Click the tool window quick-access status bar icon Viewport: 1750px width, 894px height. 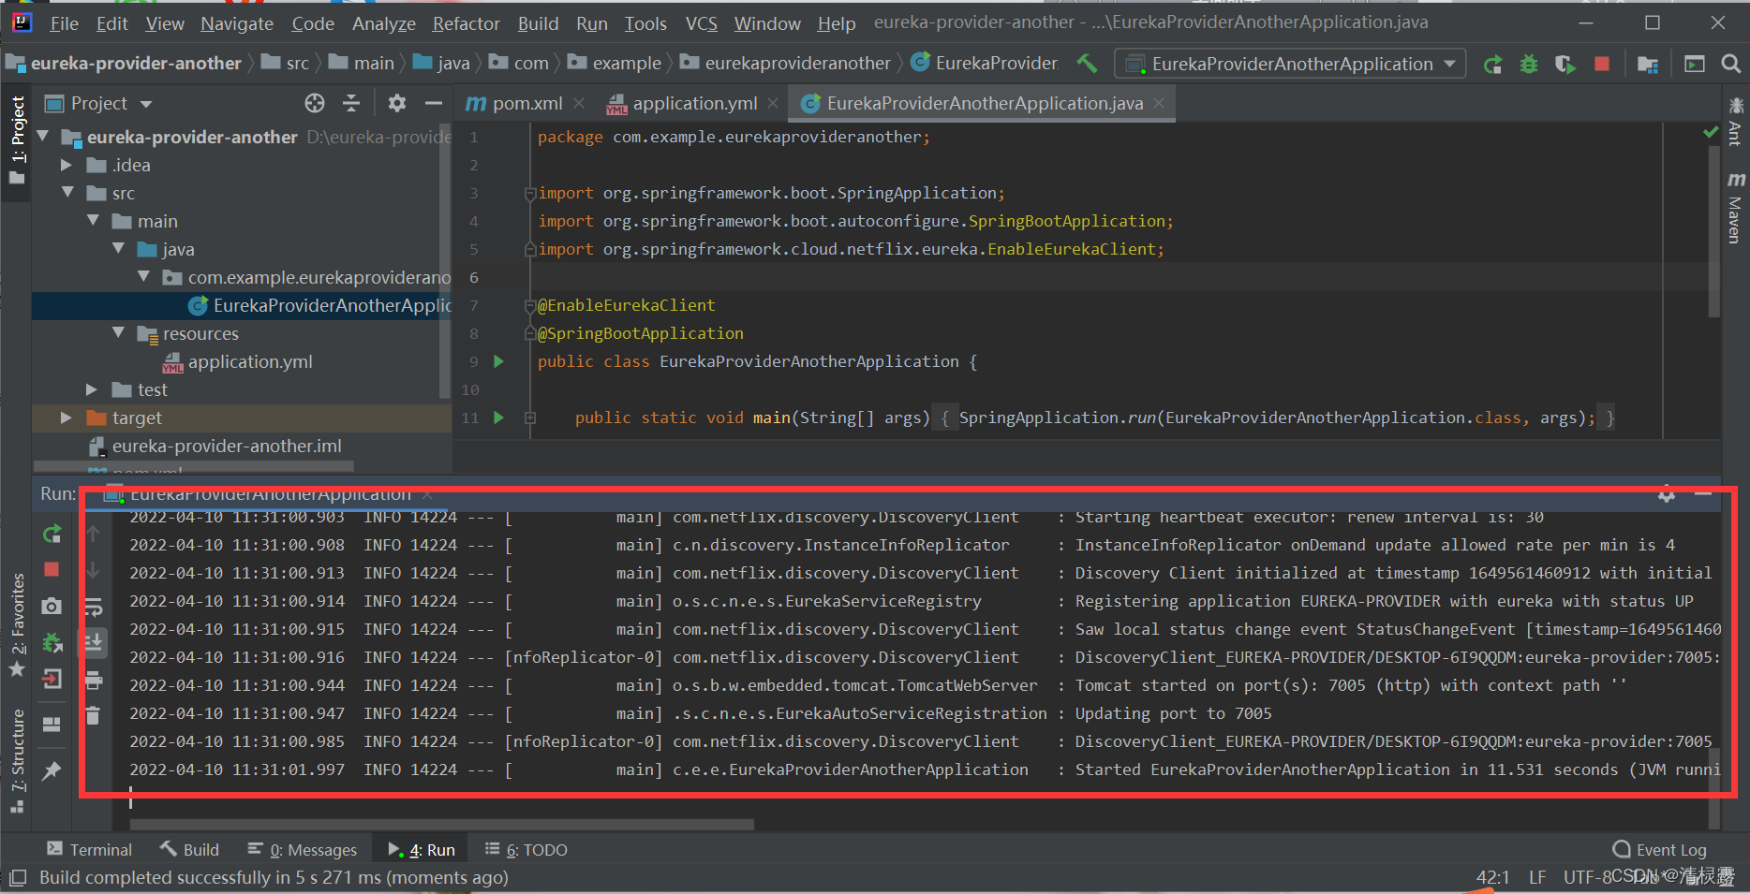coord(17,877)
